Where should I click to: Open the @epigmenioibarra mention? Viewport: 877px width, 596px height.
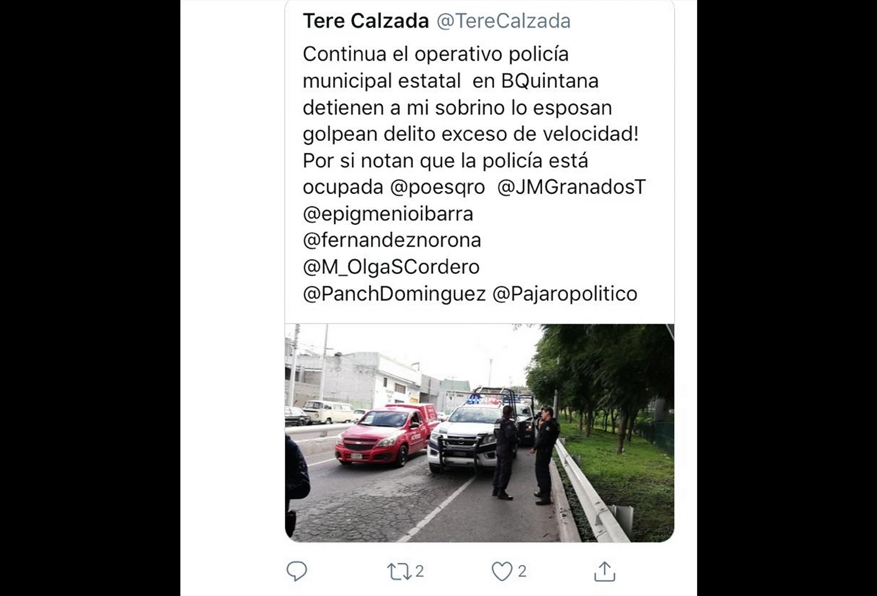point(388,214)
